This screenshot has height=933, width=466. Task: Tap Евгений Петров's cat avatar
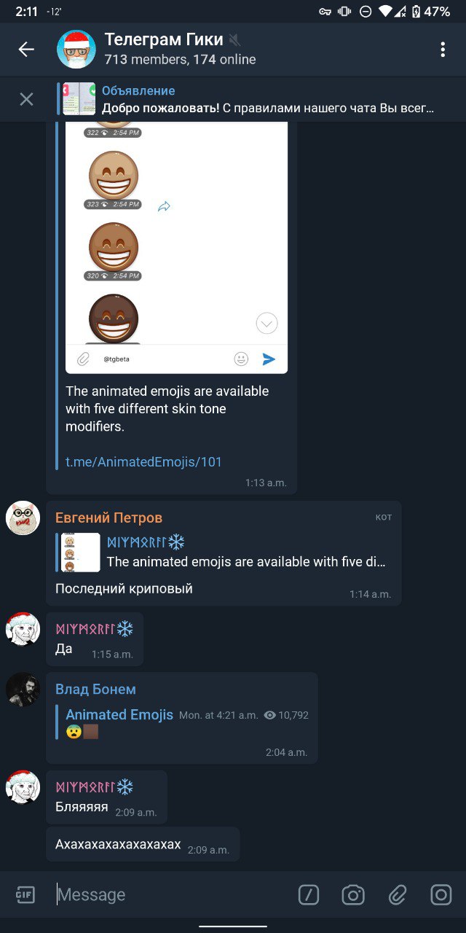point(23,518)
